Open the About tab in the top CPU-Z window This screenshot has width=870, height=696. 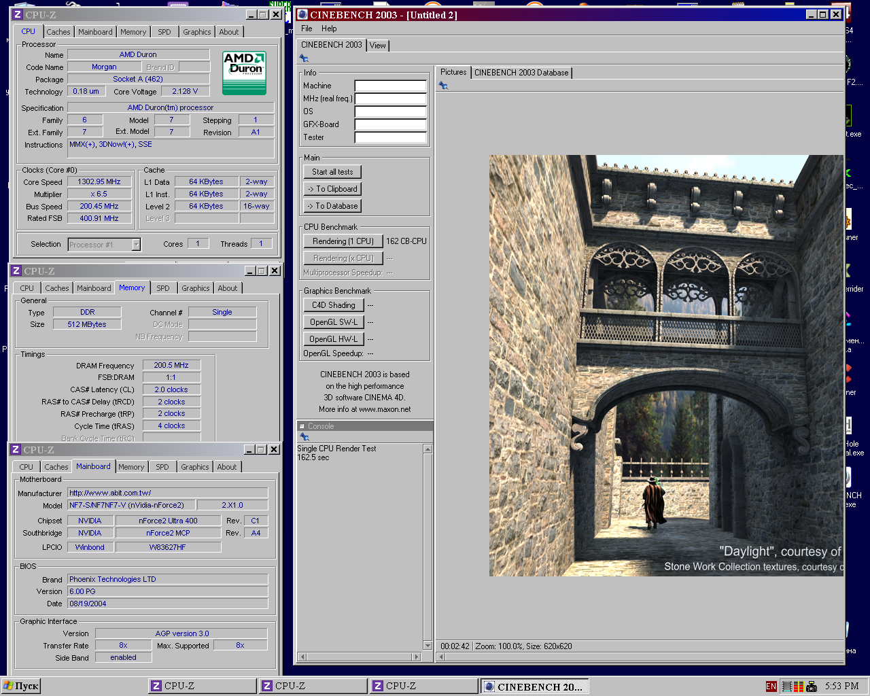(229, 32)
